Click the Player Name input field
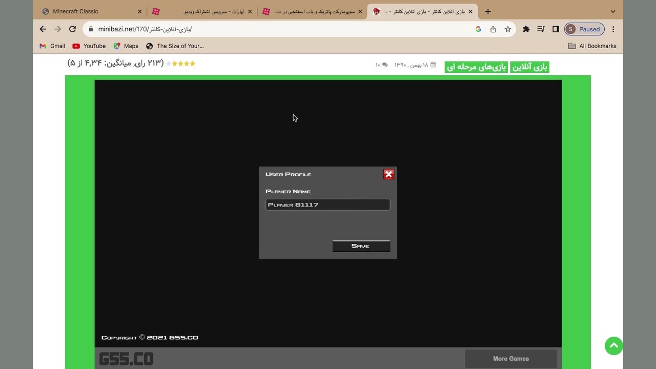Viewport: 656px width, 369px height. [x=327, y=204]
